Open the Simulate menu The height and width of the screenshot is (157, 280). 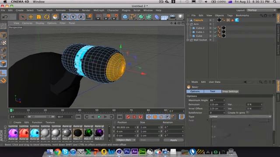[x=74, y=10]
